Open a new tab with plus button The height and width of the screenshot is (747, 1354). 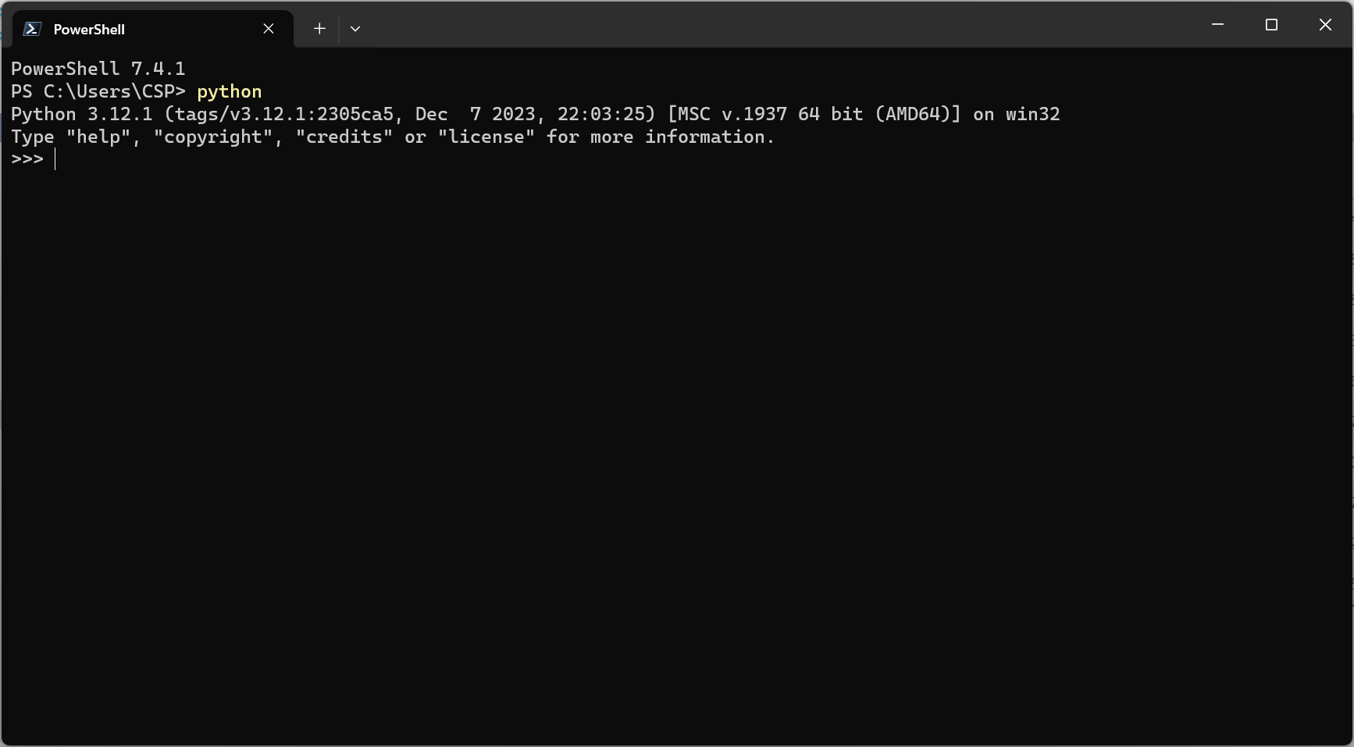coord(319,29)
